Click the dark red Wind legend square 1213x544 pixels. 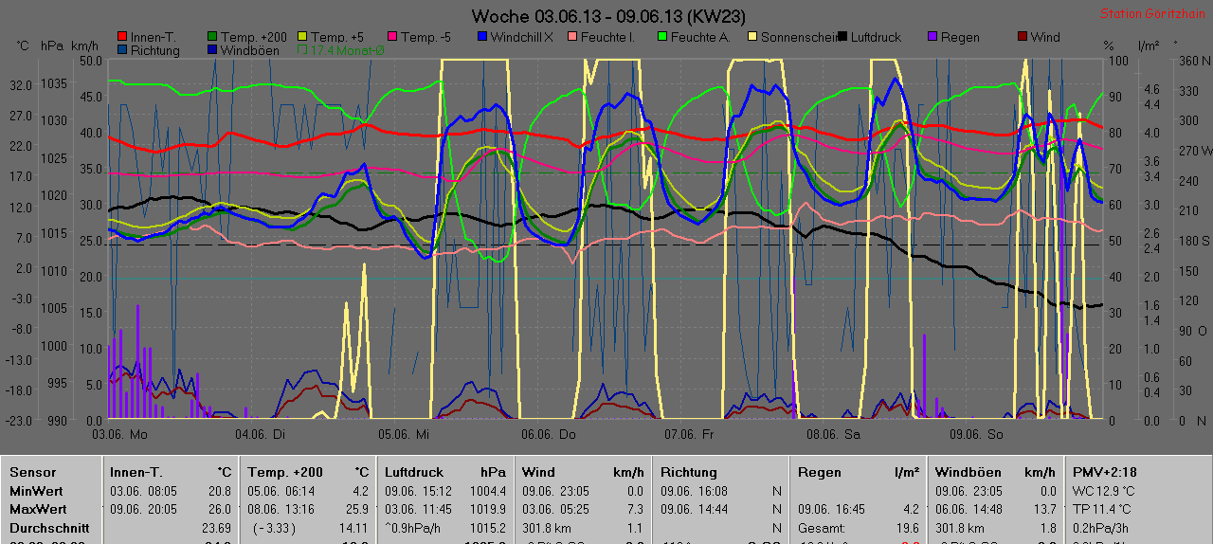(x=1024, y=37)
